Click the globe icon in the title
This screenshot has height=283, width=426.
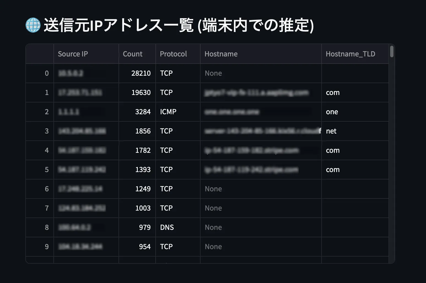(x=33, y=26)
